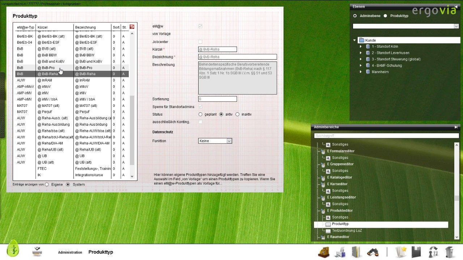Click the E Formulareditor bucket icon
The height and width of the screenshot is (260, 463).
pos(323,151)
